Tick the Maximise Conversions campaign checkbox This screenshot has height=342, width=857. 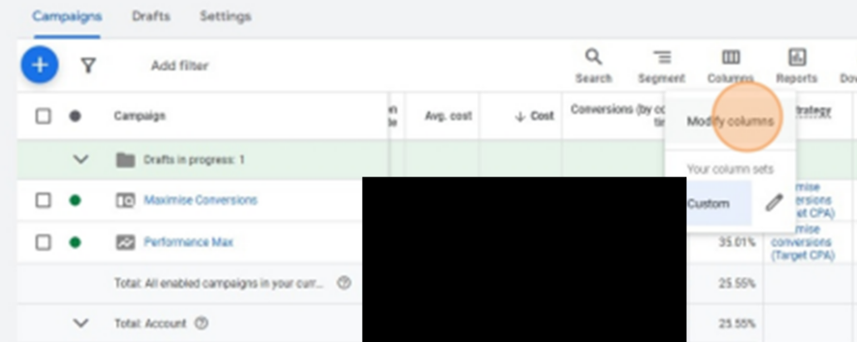[43, 200]
